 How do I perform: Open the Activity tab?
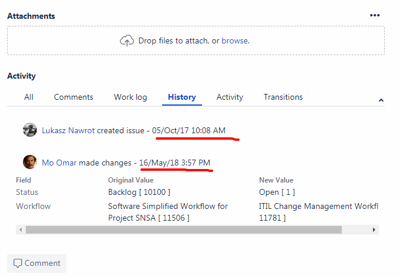[x=230, y=97]
